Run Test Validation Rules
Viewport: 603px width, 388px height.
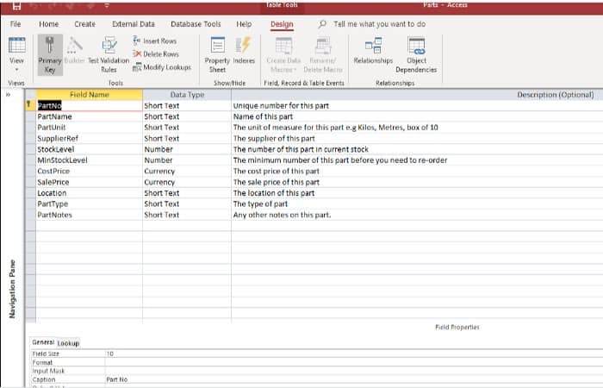tap(109, 54)
